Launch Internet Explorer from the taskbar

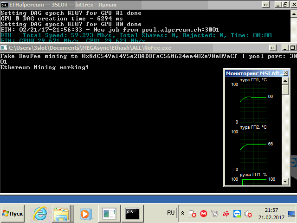pos(40,214)
